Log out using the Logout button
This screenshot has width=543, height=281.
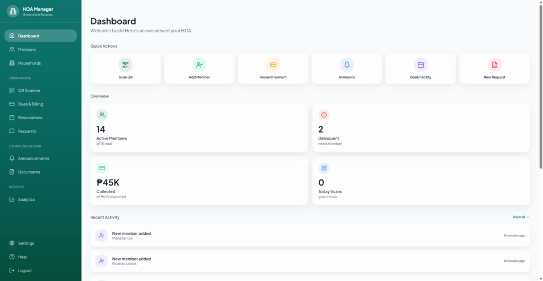coord(24,270)
